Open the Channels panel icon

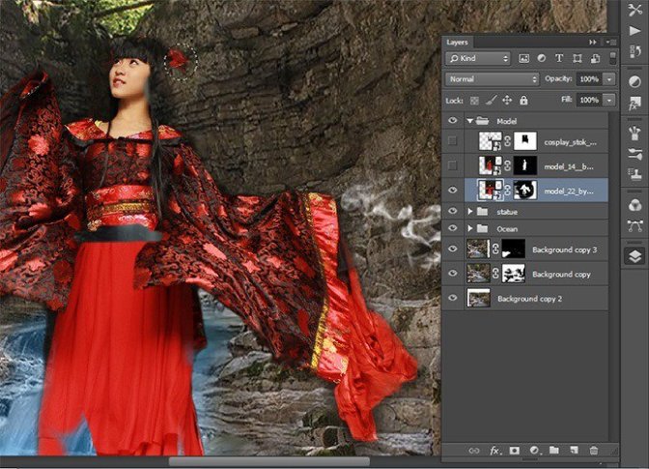tap(635, 205)
